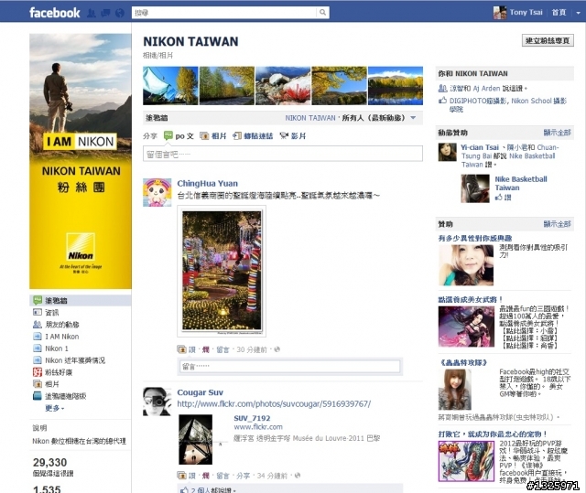Open ChingHua Yuan avatar

pyautogui.click(x=157, y=192)
